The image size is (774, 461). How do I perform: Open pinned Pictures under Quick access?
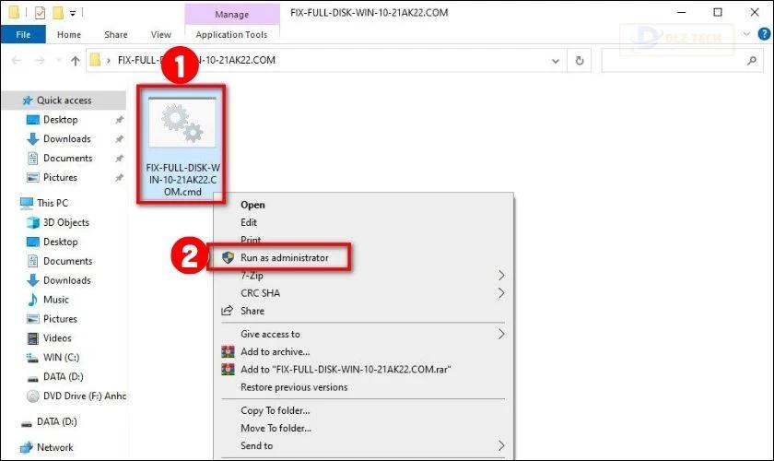[x=60, y=177]
